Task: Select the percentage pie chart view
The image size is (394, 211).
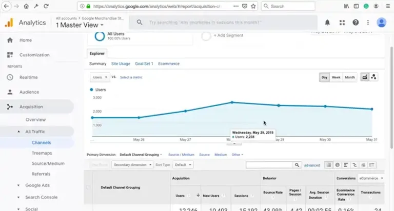Action: point(337,165)
